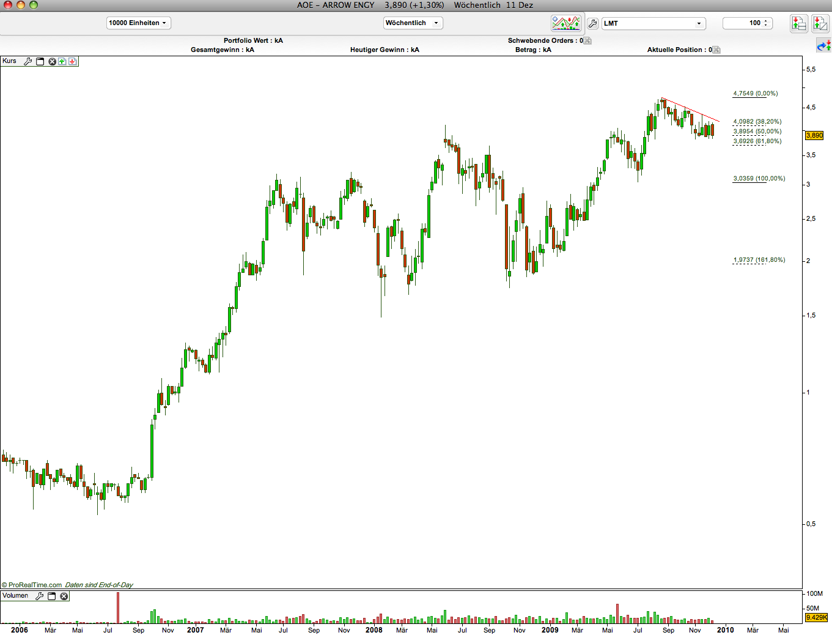Open the LMT order type dropdown
Screen dimensions: 832x635
[x=653, y=23]
